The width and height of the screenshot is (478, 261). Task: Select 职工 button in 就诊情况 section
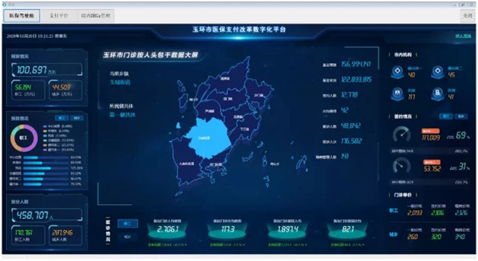127,223
